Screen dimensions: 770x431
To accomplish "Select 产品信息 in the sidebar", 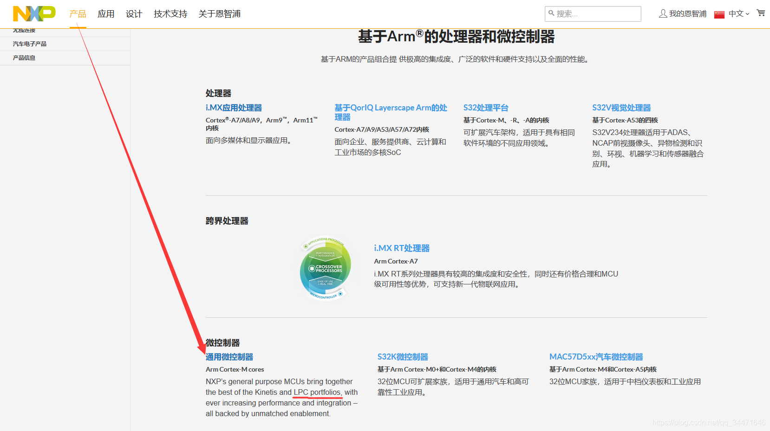I will click(x=25, y=58).
